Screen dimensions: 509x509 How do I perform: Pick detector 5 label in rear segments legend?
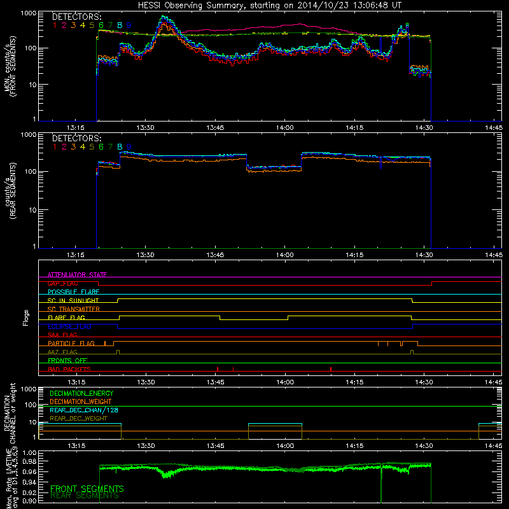(x=92, y=147)
